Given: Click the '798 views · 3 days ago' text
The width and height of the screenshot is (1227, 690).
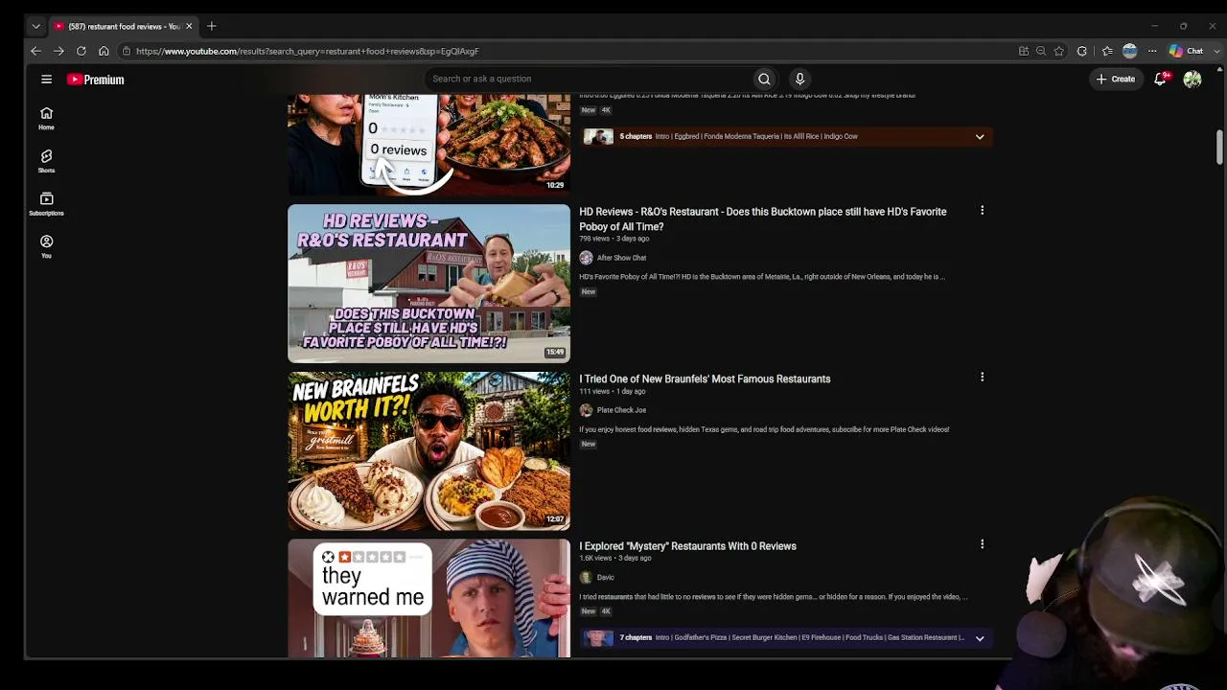Looking at the screenshot, I should 613,239.
